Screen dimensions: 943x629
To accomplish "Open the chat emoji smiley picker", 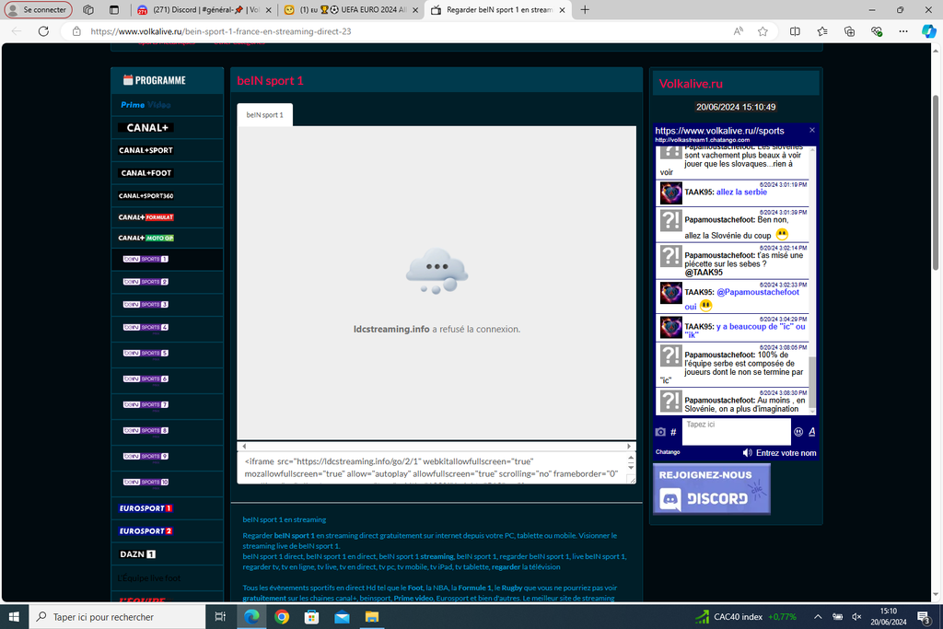I will click(x=798, y=432).
